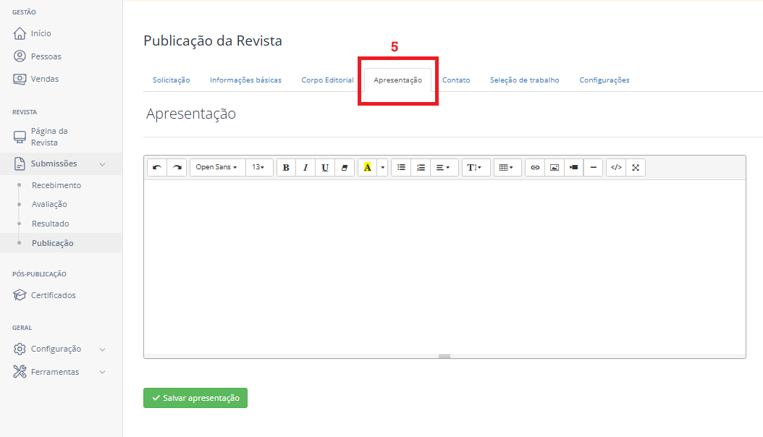Click the editor bottom drag handle
763x437 pixels.
click(444, 356)
